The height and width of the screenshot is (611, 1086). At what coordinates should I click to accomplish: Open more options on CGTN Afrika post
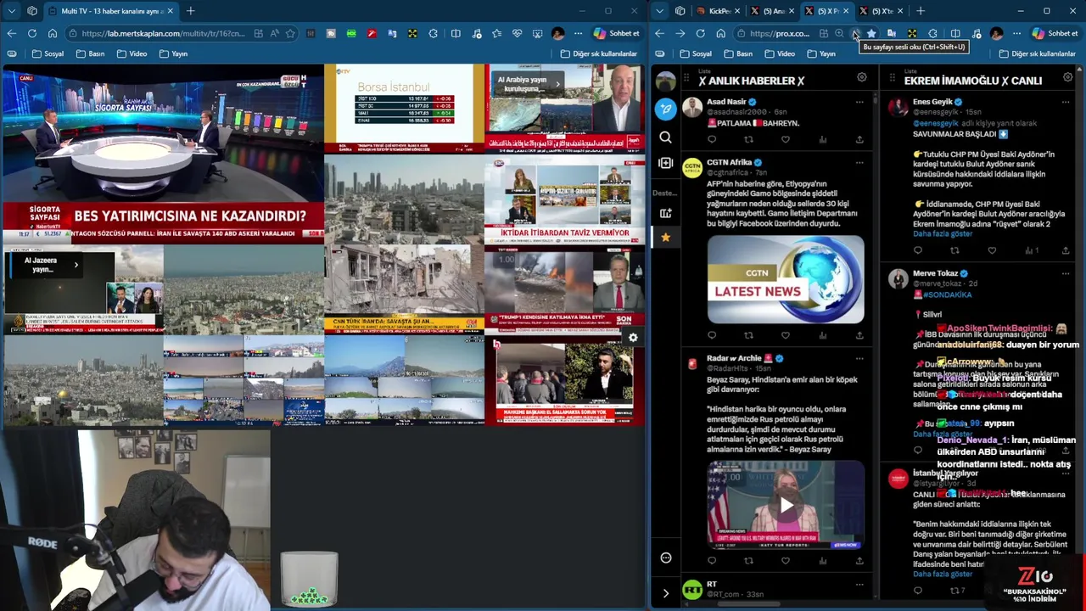pyautogui.click(x=859, y=162)
